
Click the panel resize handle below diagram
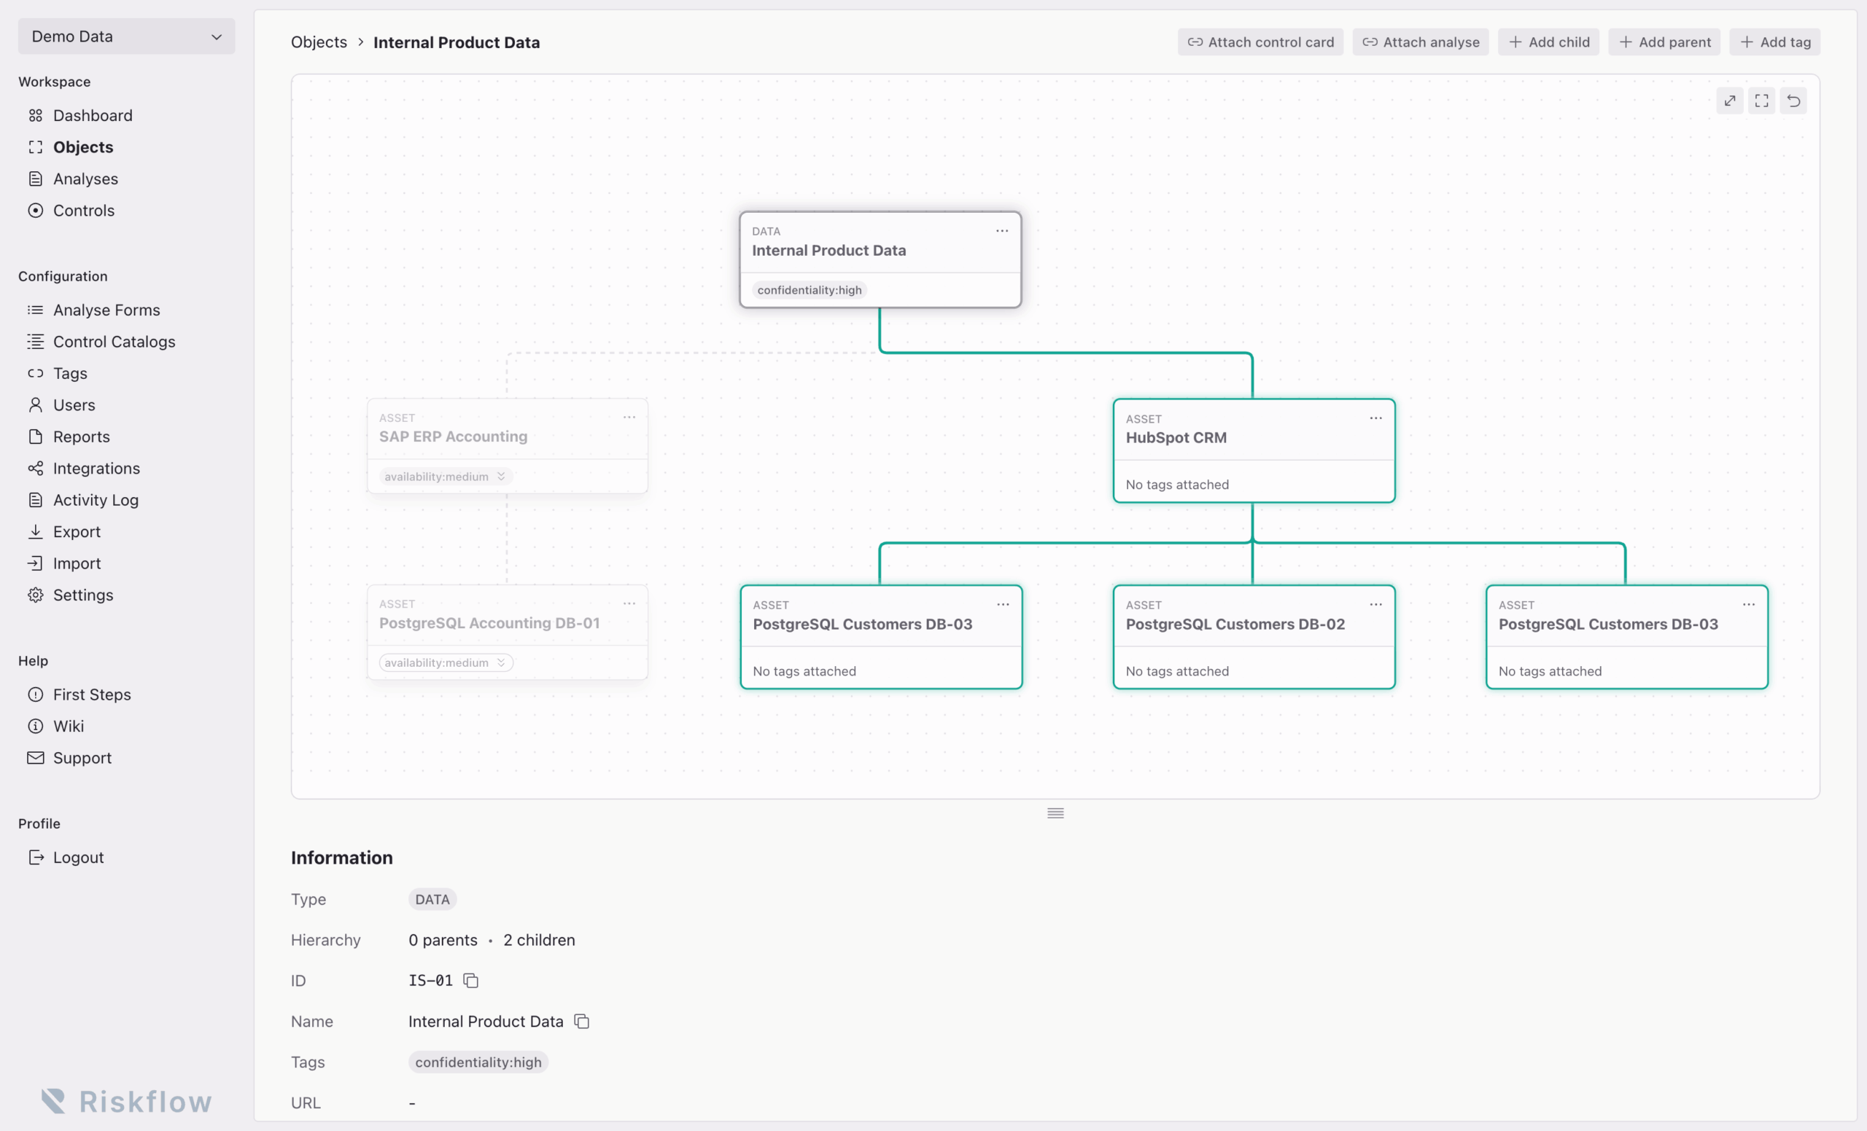pyautogui.click(x=1055, y=813)
